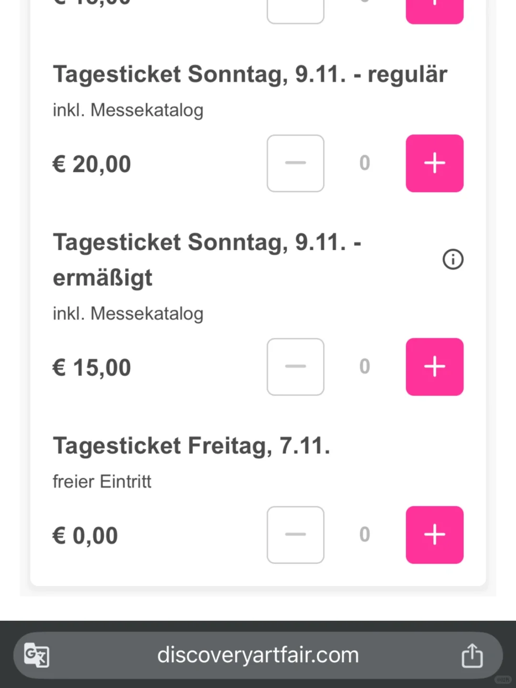
Task: Add one Sonntag ermäßigt ticket
Action: [434, 367]
